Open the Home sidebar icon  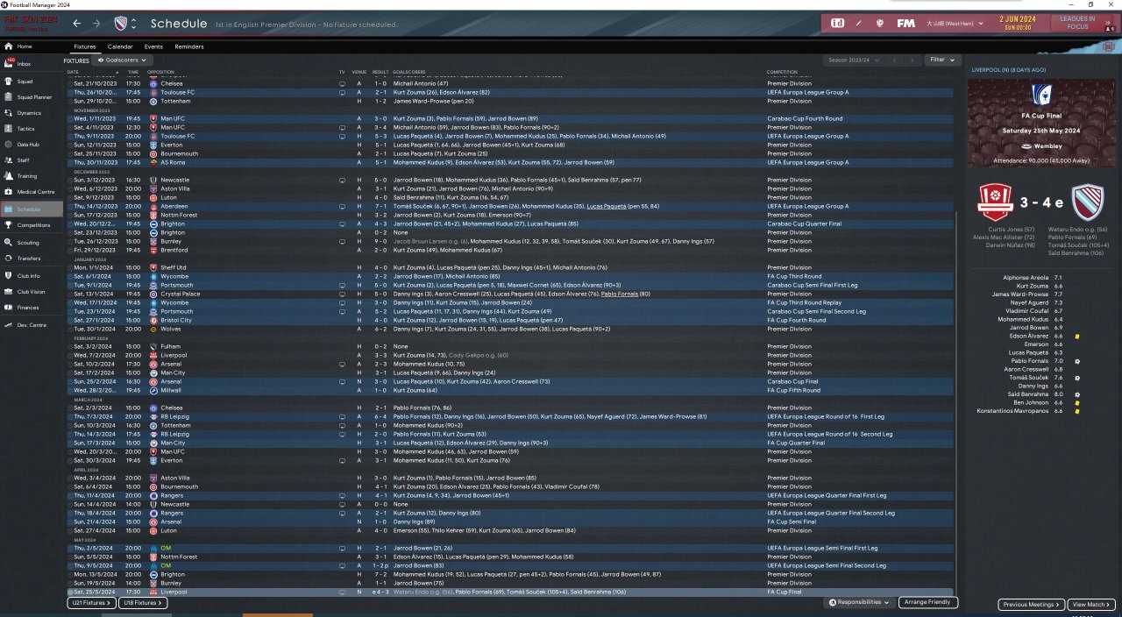coord(9,46)
